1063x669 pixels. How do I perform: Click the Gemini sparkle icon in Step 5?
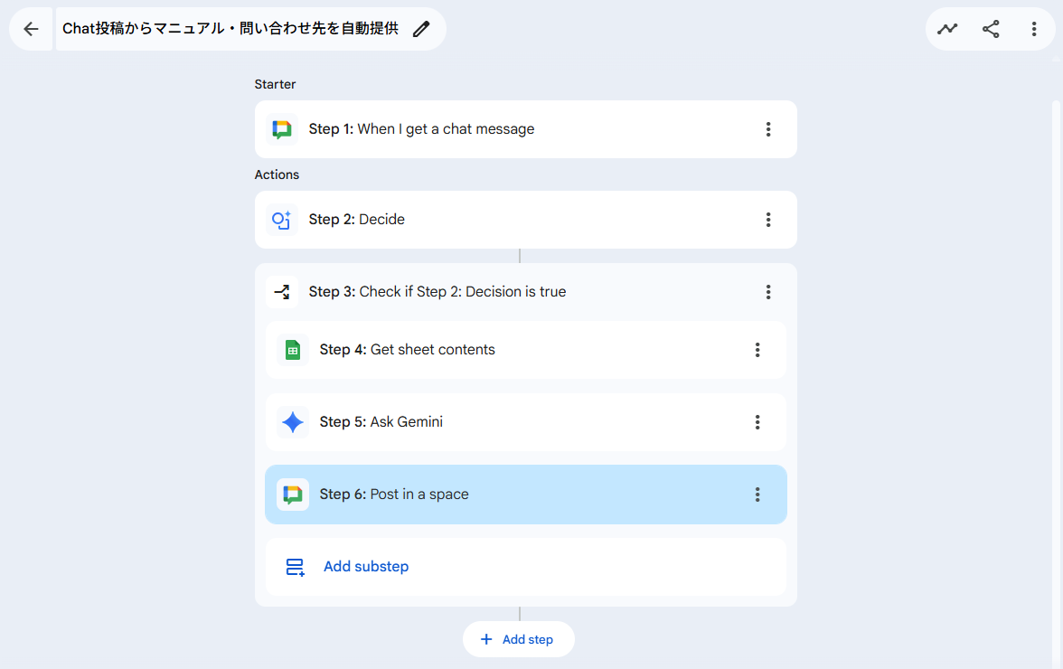click(292, 422)
